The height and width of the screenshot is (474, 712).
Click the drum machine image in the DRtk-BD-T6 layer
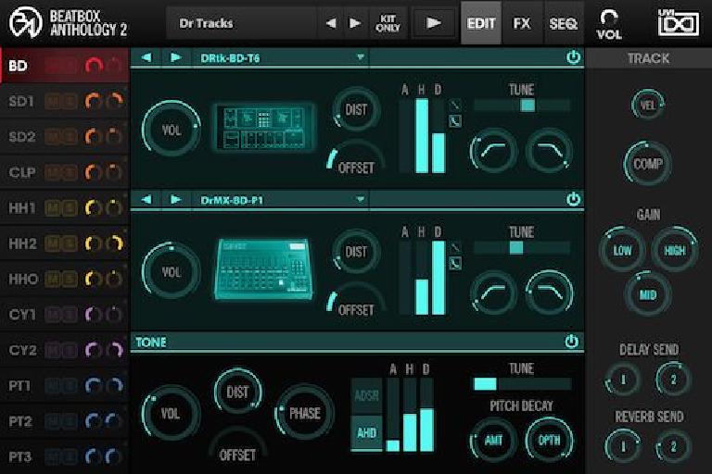(264, 128)
